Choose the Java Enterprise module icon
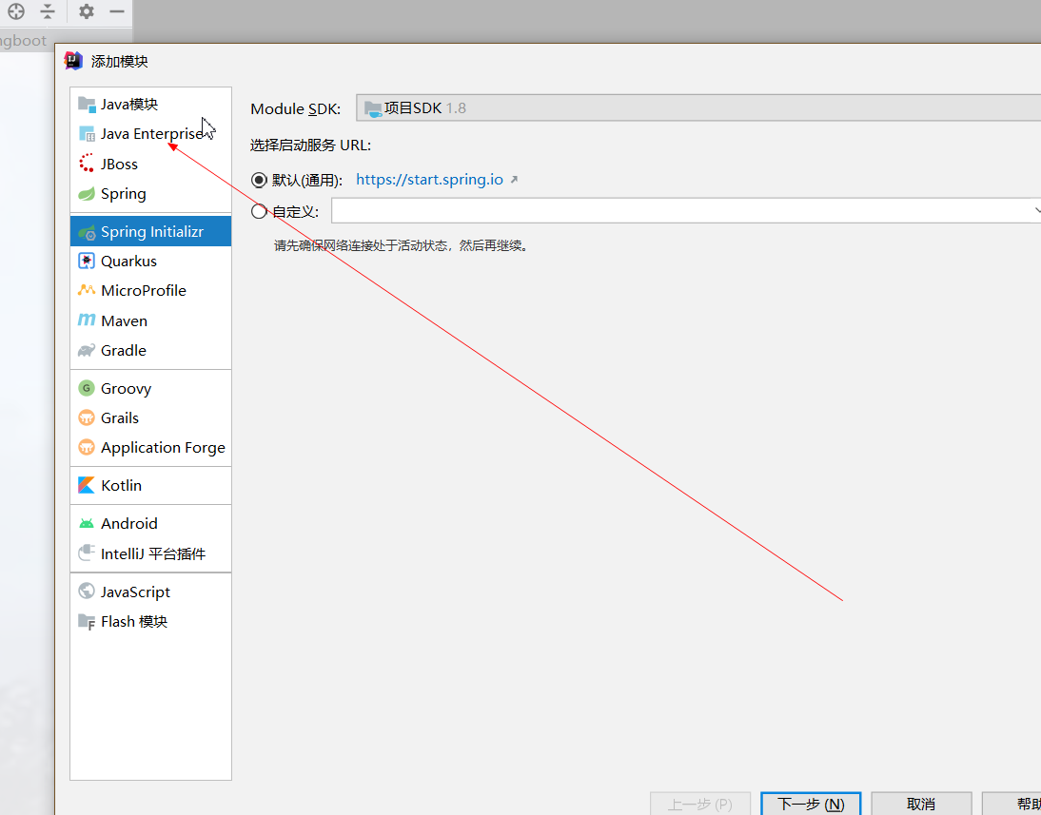 point(87,134)
